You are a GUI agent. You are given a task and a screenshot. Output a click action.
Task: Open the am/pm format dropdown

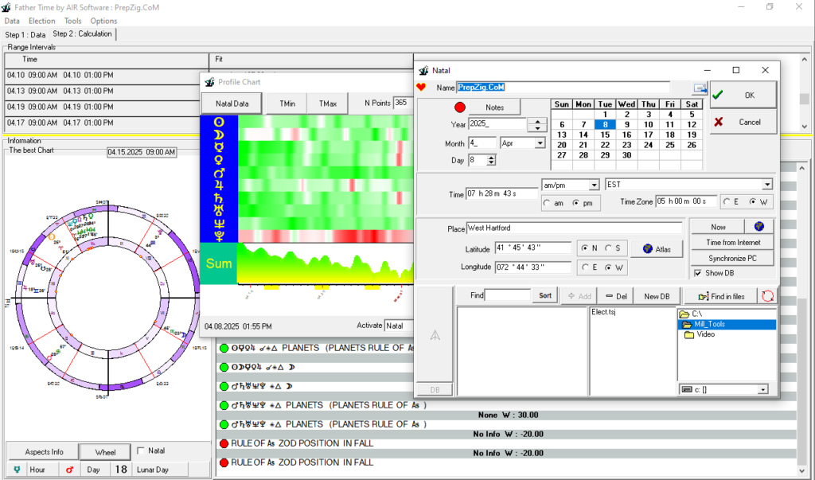coord(594,185)
